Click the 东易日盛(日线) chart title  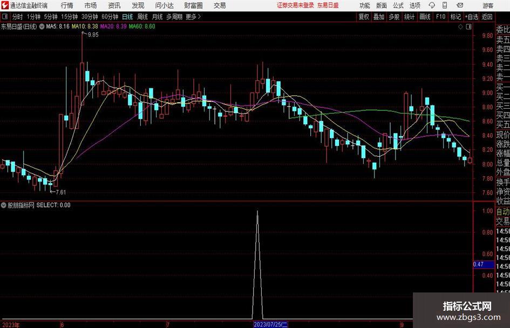coord(19,26)
